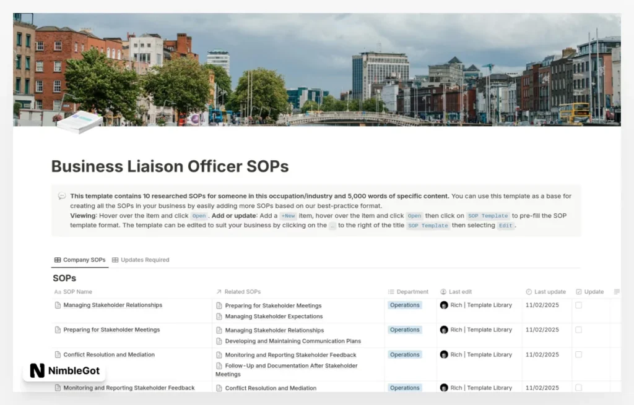
Task: Open the Last edit column options
Action: [458, 291]
